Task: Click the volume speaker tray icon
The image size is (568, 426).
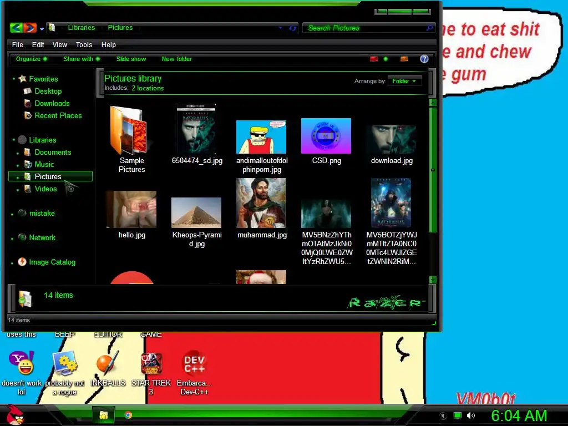Action: [x=470, y=415]
